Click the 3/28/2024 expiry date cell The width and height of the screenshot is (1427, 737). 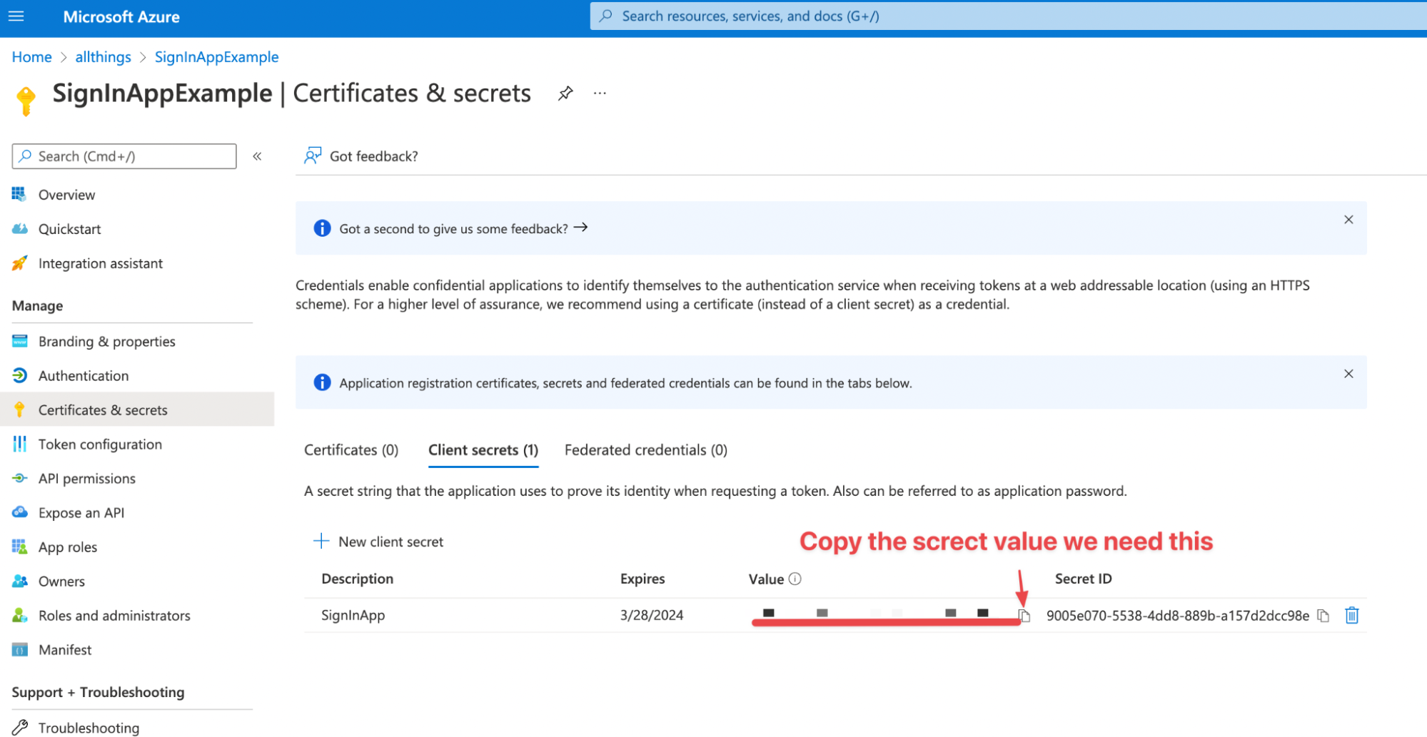point(652,615)
